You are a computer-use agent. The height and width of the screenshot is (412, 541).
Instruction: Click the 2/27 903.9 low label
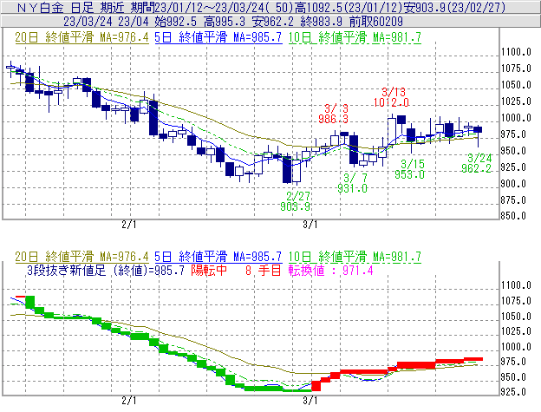tap(296, 201)
